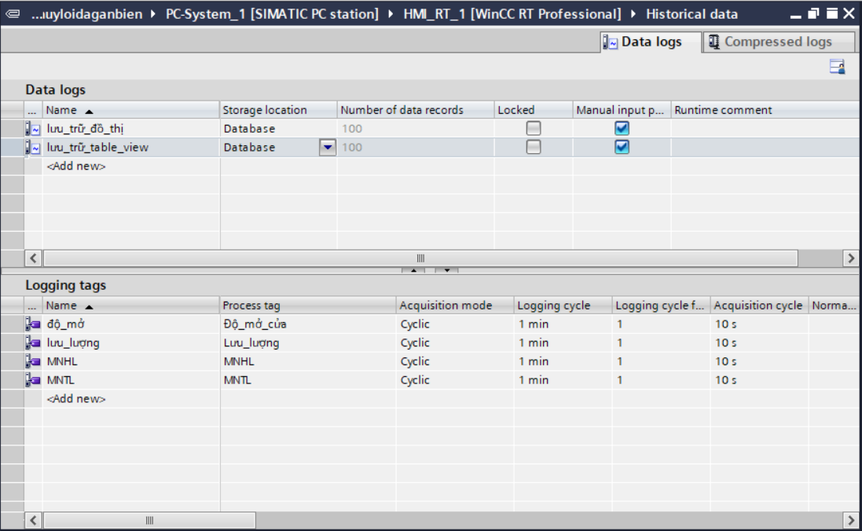Click Add new in Logging tags table
Screen dimensions: 862x531
point(76,399)
